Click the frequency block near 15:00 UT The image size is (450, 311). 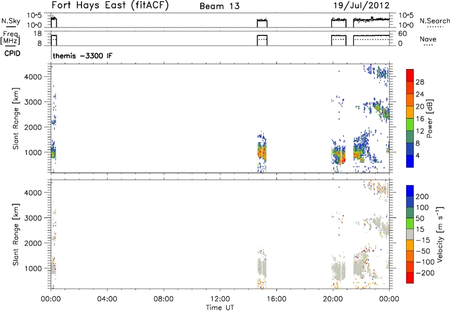tap(262, 40)
